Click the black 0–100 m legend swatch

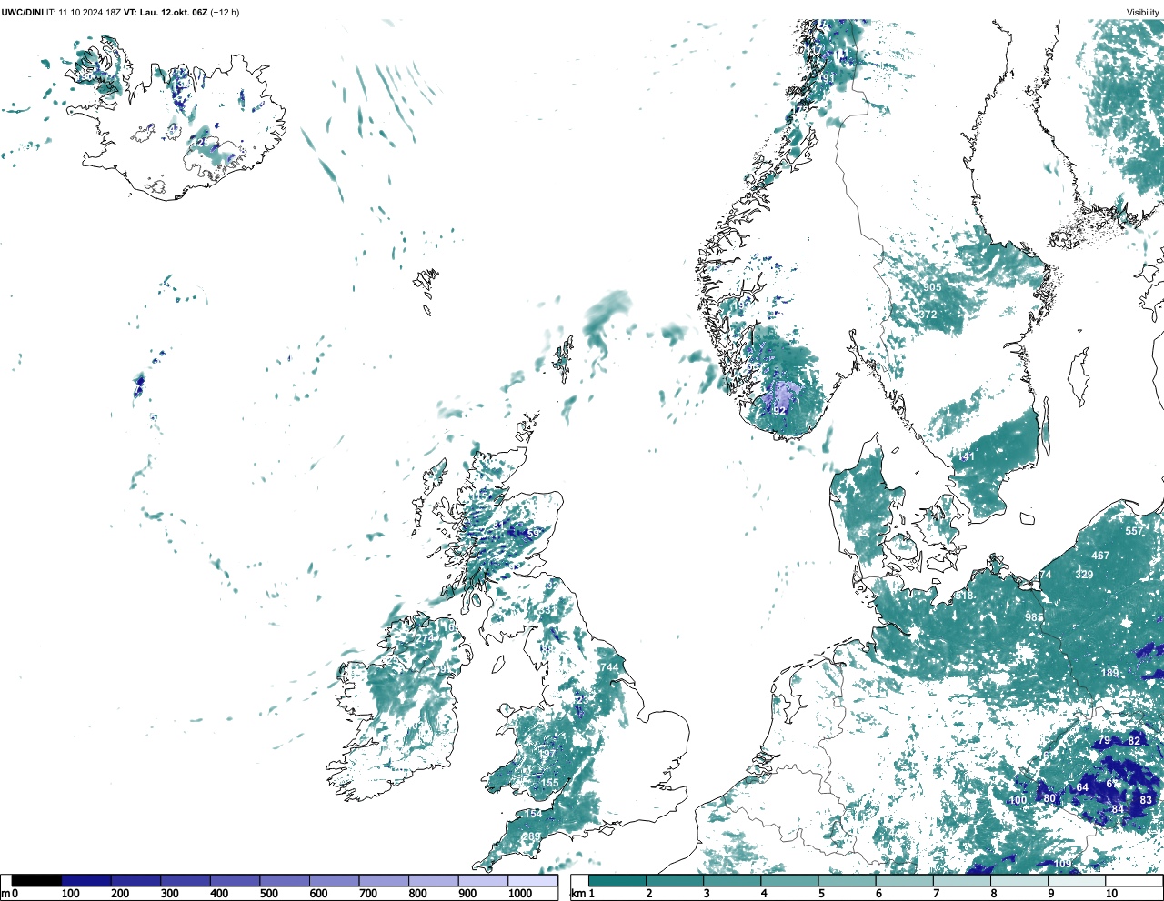pos(37,880)
